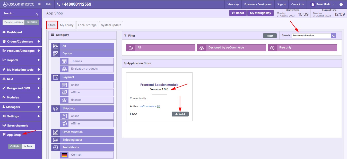347x159 pixels.
Task: Click the Design category pencil icon
Action: [56, 54]
